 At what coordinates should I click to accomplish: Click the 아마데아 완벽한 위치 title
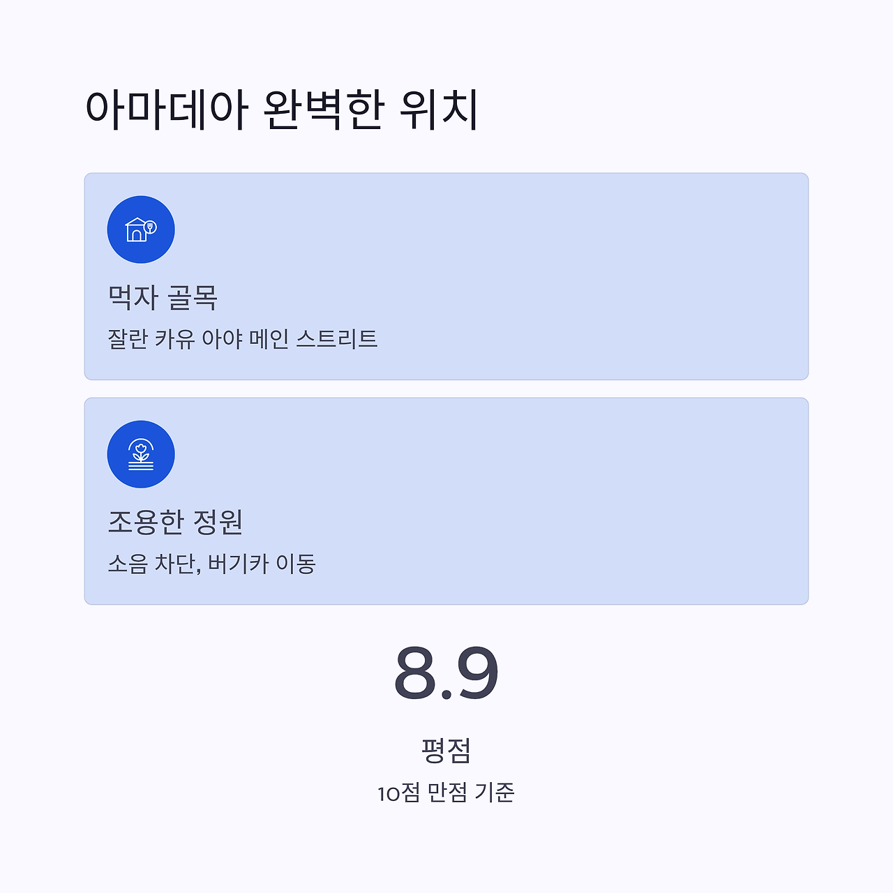coord(282,110)
